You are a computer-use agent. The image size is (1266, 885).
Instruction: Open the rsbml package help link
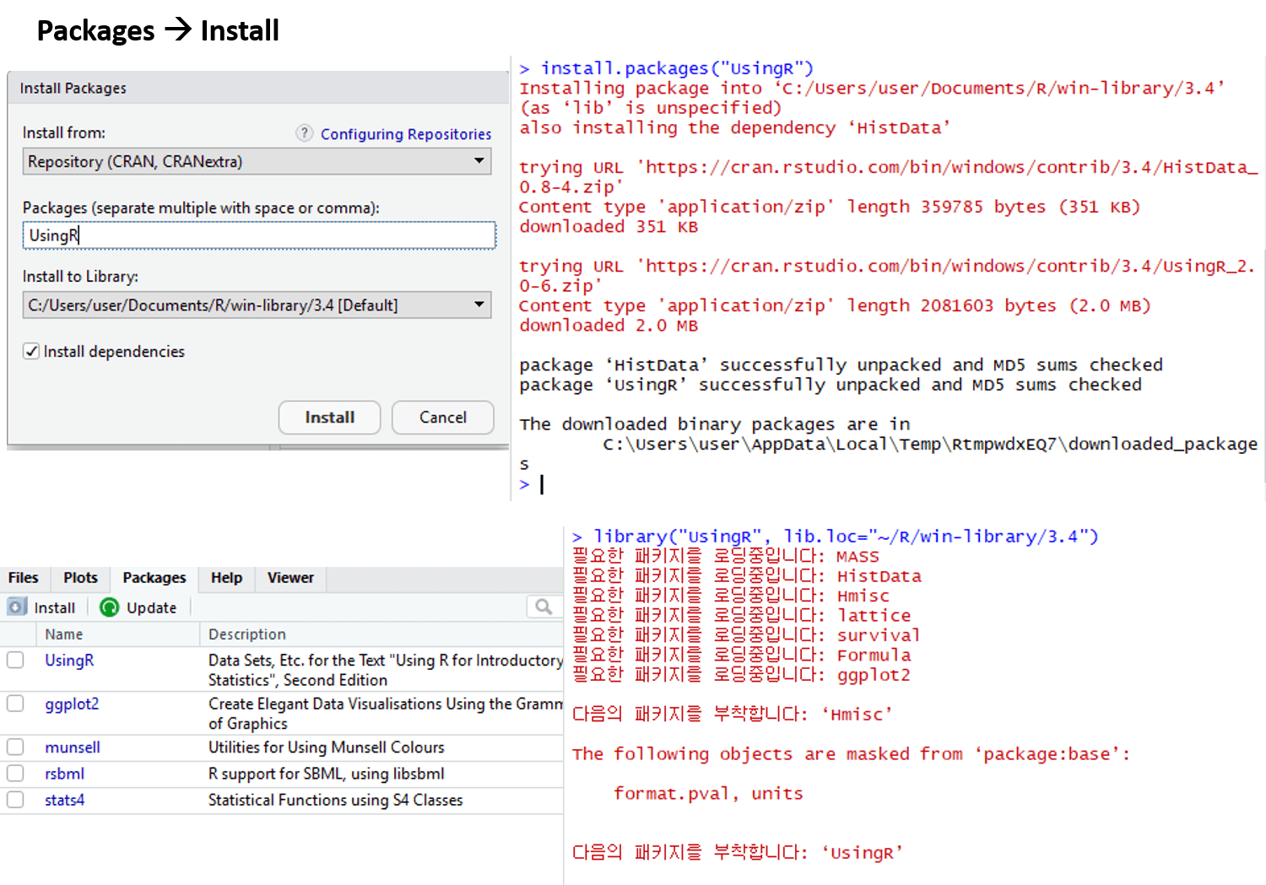pos(64,773)
